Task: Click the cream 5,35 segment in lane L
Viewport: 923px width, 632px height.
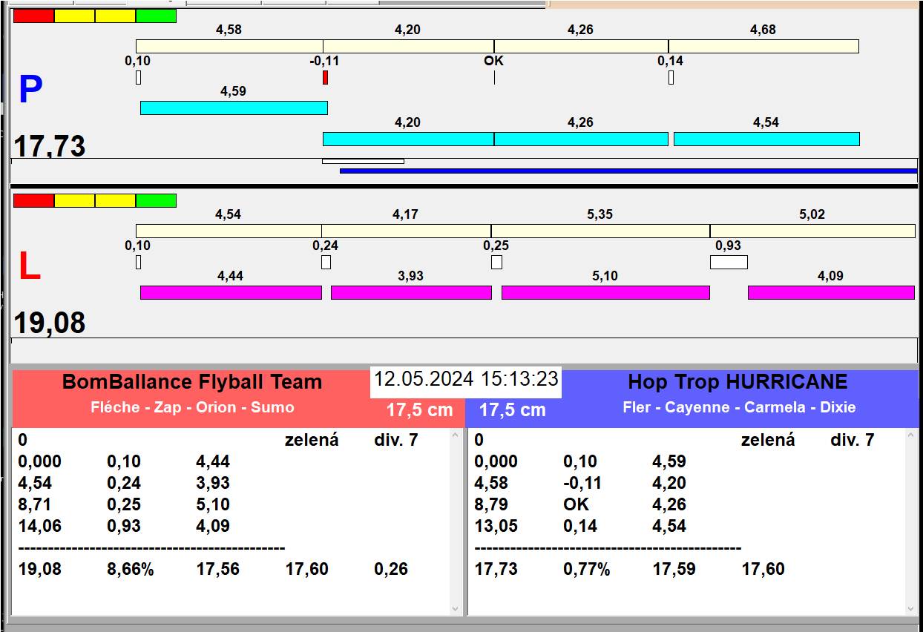Action: click(600, 231)
